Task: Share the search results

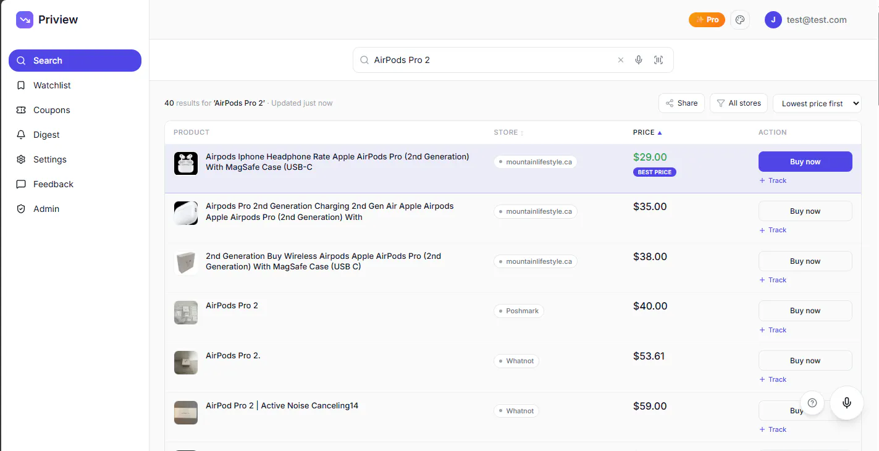Action: click(682, 103)
